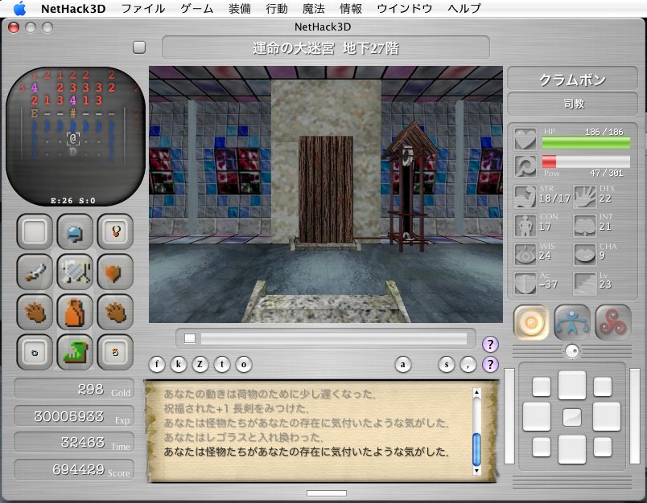Move north with the top direction pad button

tap(572, 385)
